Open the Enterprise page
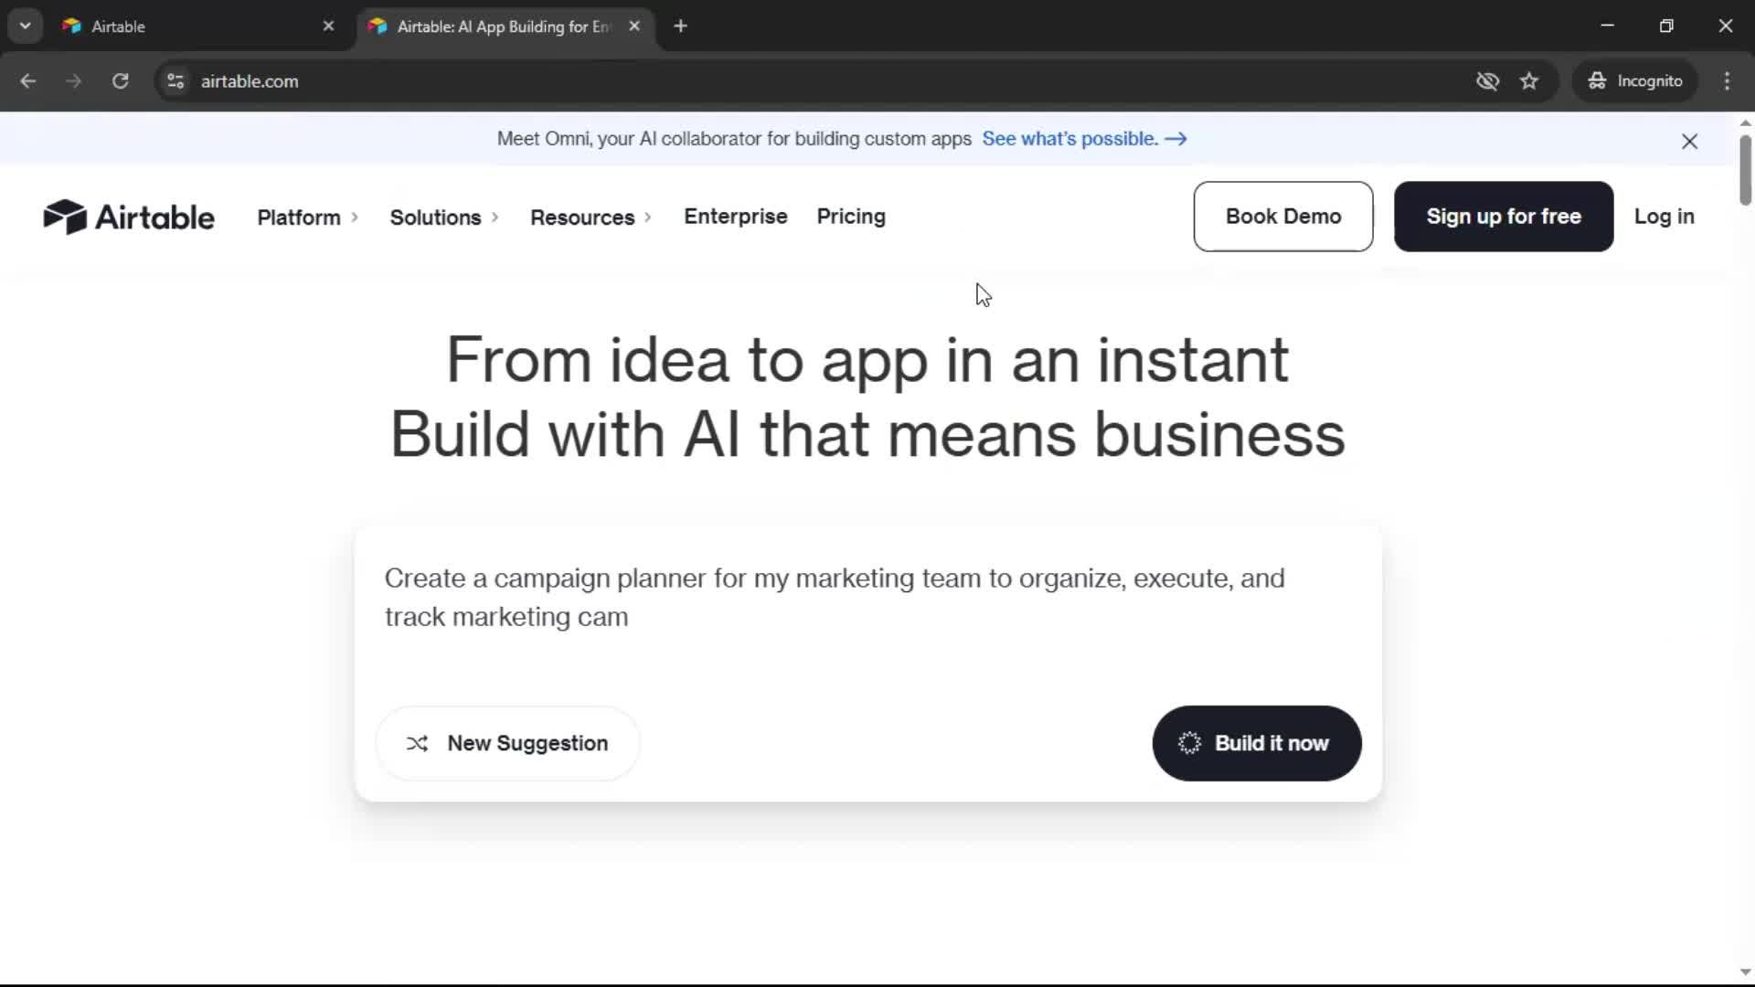This screenshot has width=1755, height=987. pyautogui.click(x=736, y=217)
